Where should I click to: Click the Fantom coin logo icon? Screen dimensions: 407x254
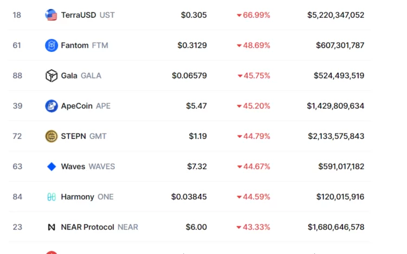point(51,45)
